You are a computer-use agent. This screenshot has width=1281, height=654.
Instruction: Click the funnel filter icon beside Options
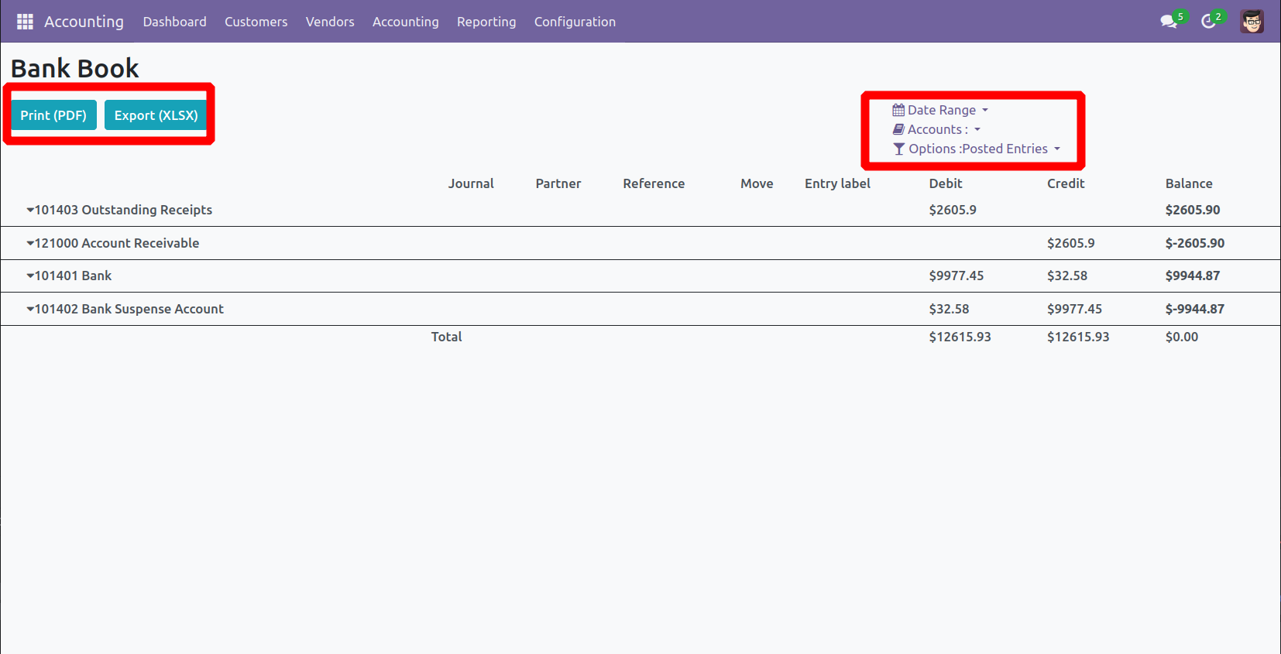point(898,149)
